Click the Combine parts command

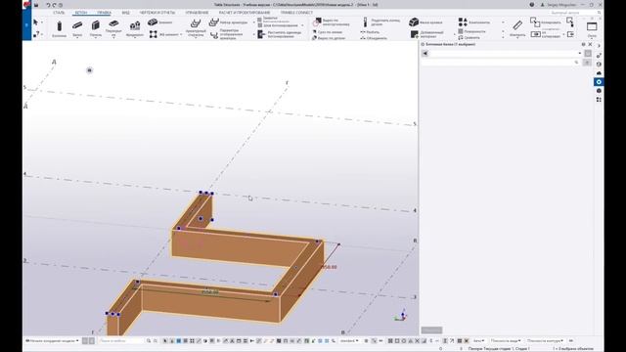click(x=374, y=38)
